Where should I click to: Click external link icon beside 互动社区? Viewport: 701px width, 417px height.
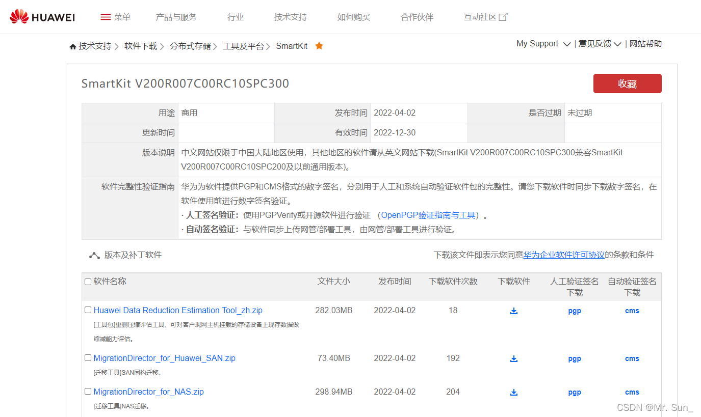(x=503, y=17)
